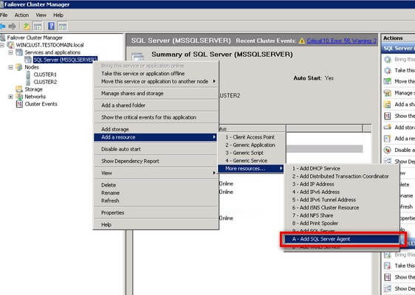Click the 'Disable a...' icon in the Actions pane

point(388,150)
